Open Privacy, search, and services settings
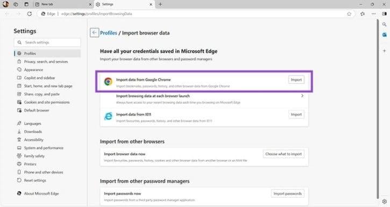This screenshot has width=390, height=207. pyautogui.click(x=46, y=62)
